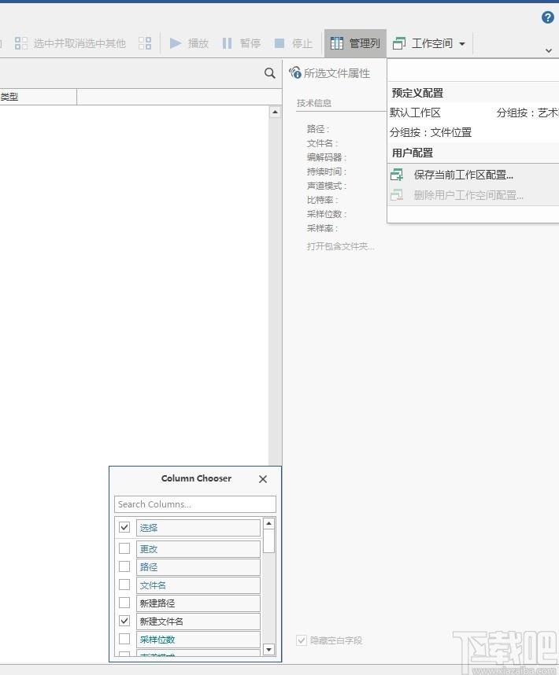Image resolution: width=559 pixels, height=675 pixels.
Task: Click the 用户配置 section header
Action: point(413,153)
